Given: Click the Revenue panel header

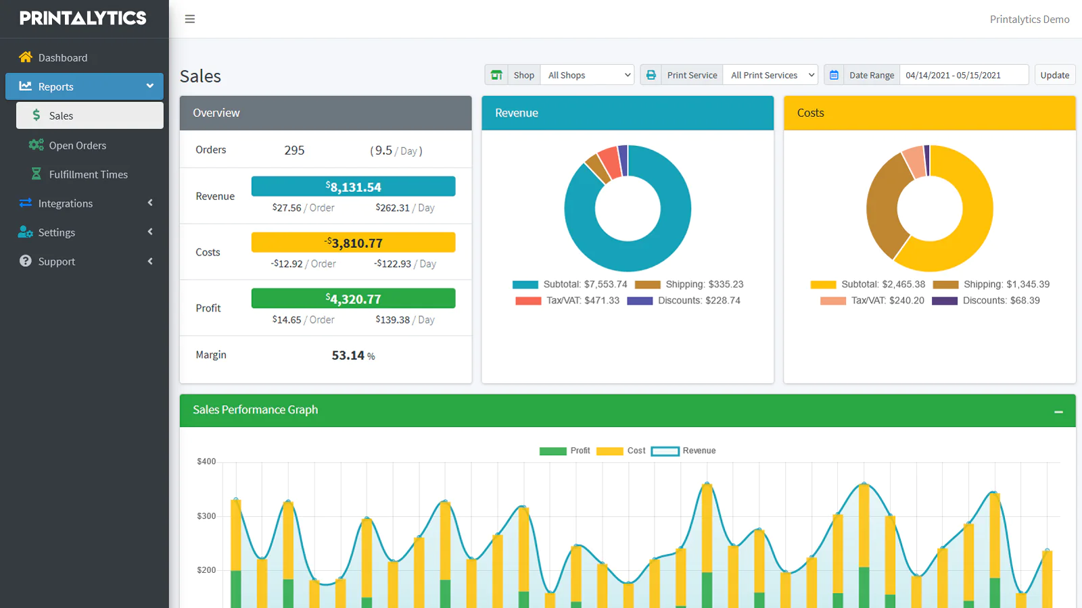Looking at the screenshot, I should (628, 113).
